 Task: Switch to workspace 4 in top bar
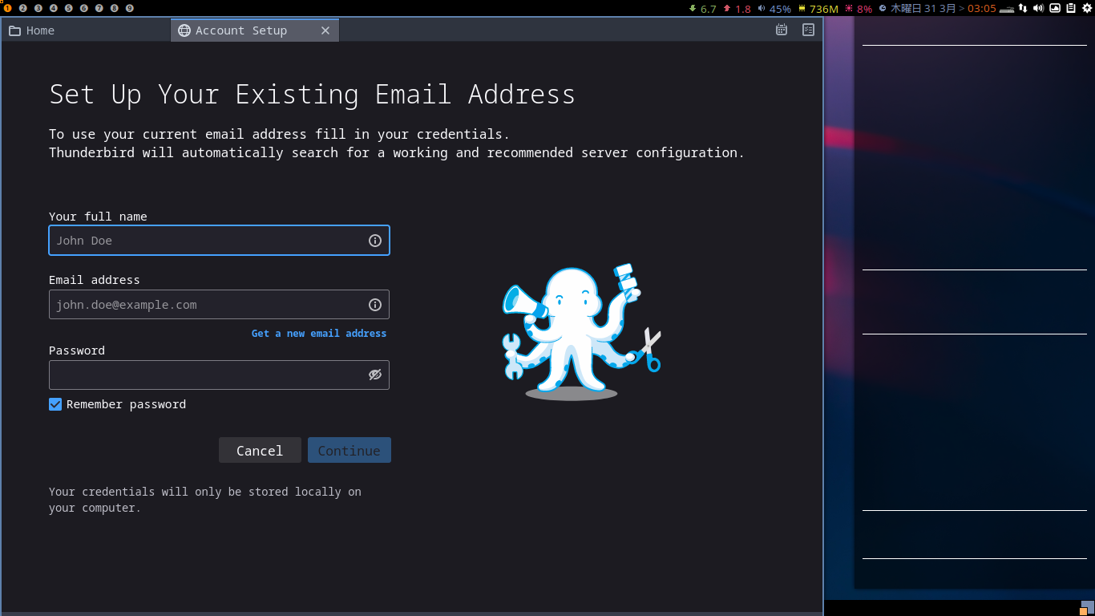[x=54, y=8]
